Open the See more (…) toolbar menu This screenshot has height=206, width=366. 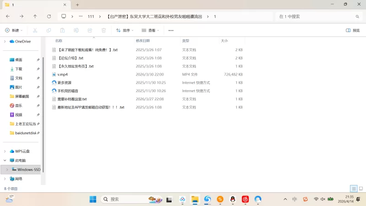171,30
